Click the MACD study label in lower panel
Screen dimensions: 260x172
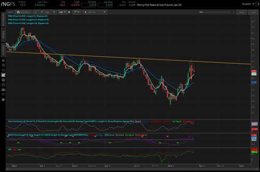(48, 135)
